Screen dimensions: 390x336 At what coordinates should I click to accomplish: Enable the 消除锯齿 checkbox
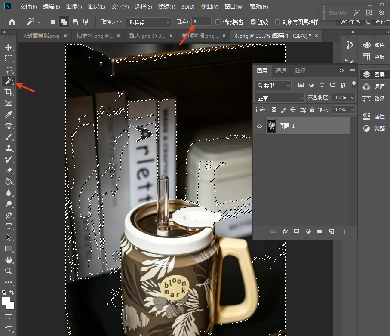click(x=218, y=22)
